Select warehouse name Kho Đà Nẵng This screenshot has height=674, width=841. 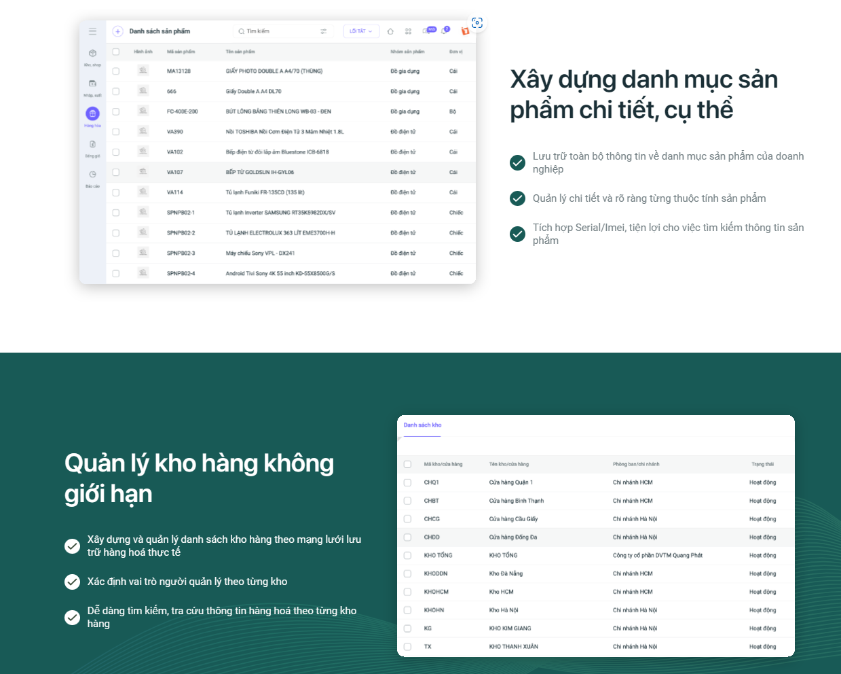pos(506,574)
